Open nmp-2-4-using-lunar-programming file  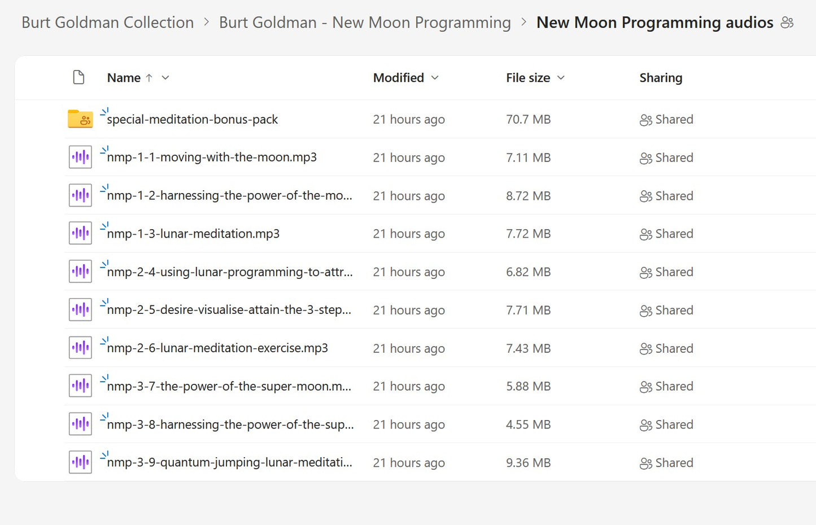pyautogui.click(x=229, y=272)
